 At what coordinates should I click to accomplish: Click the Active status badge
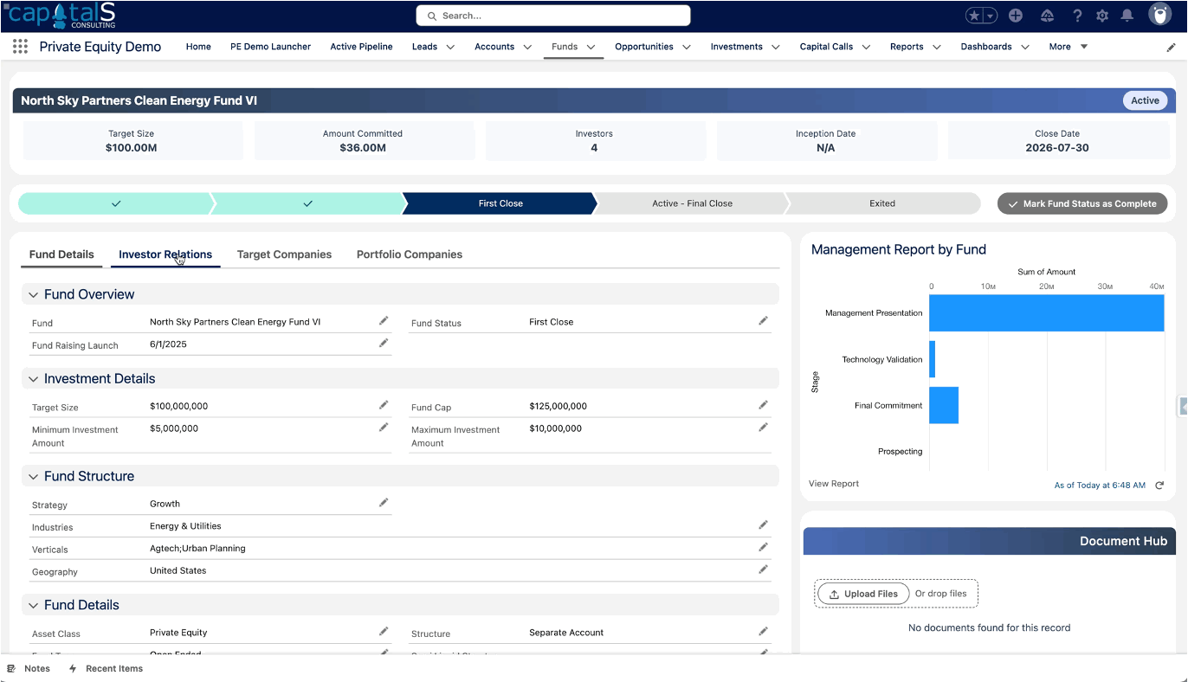[x=1145, y=100]
